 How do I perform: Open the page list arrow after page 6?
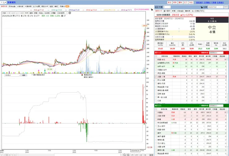[17, 155]
